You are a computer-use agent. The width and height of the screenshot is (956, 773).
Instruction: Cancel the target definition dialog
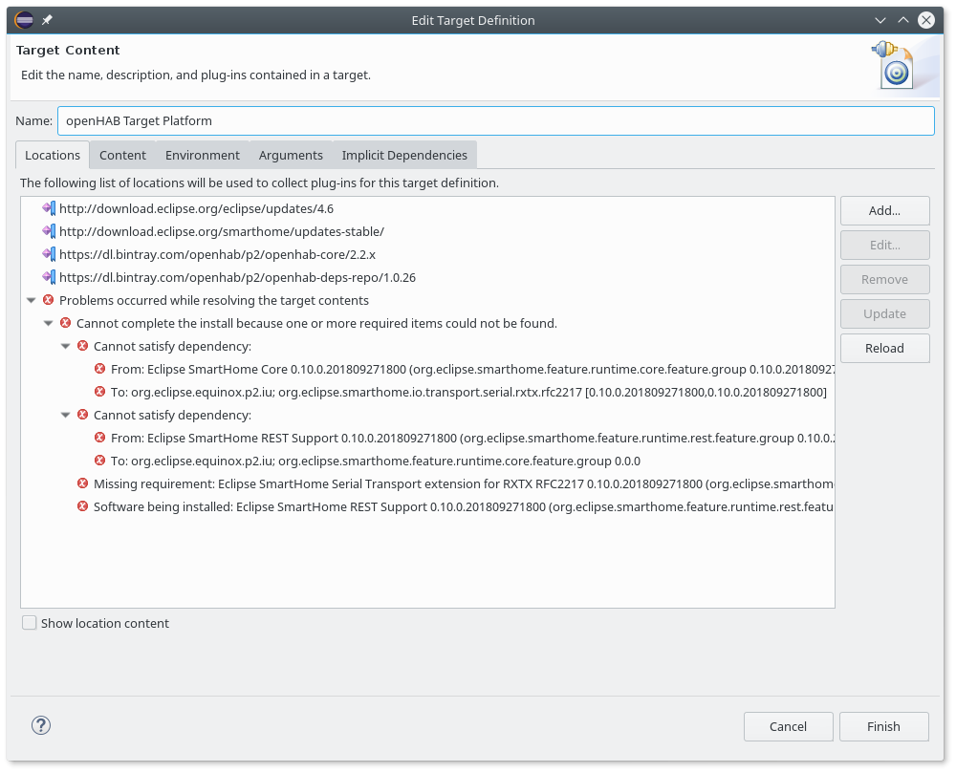click(789, 727)
